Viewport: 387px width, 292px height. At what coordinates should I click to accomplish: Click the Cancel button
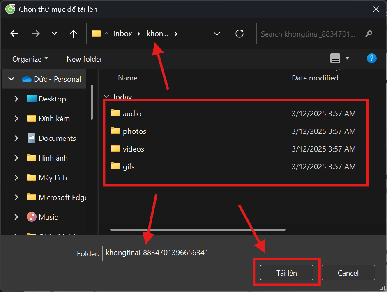click(348, 273)
